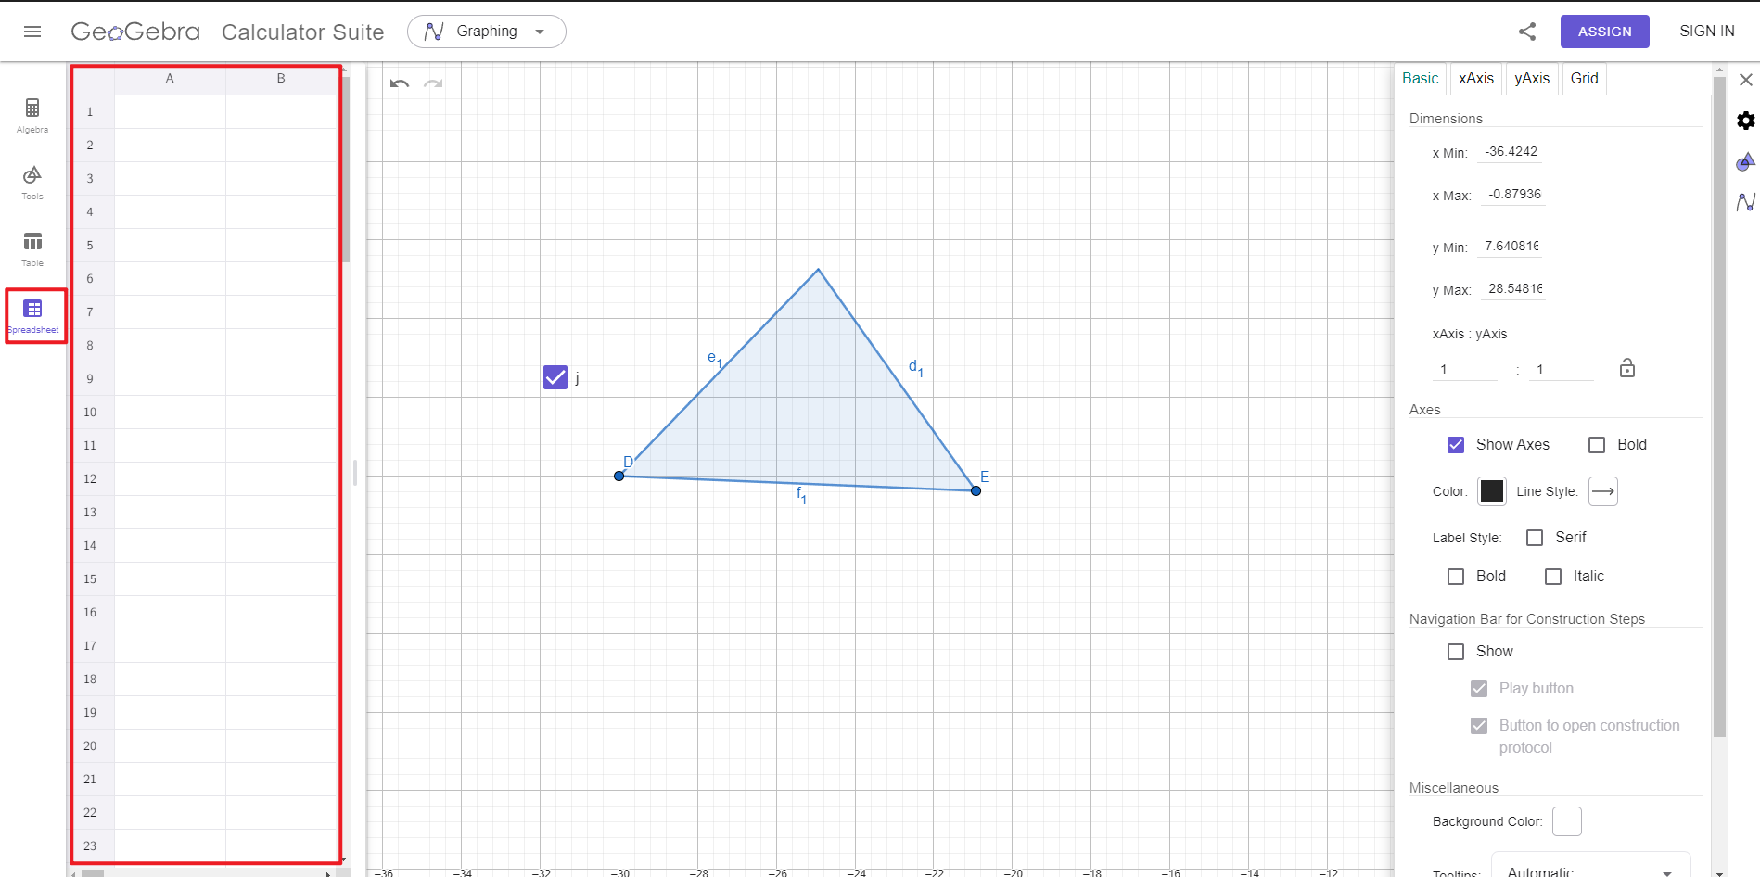Open the gear settings icon
This screenshot has width=1760, height=877.
coord(1746,121)
